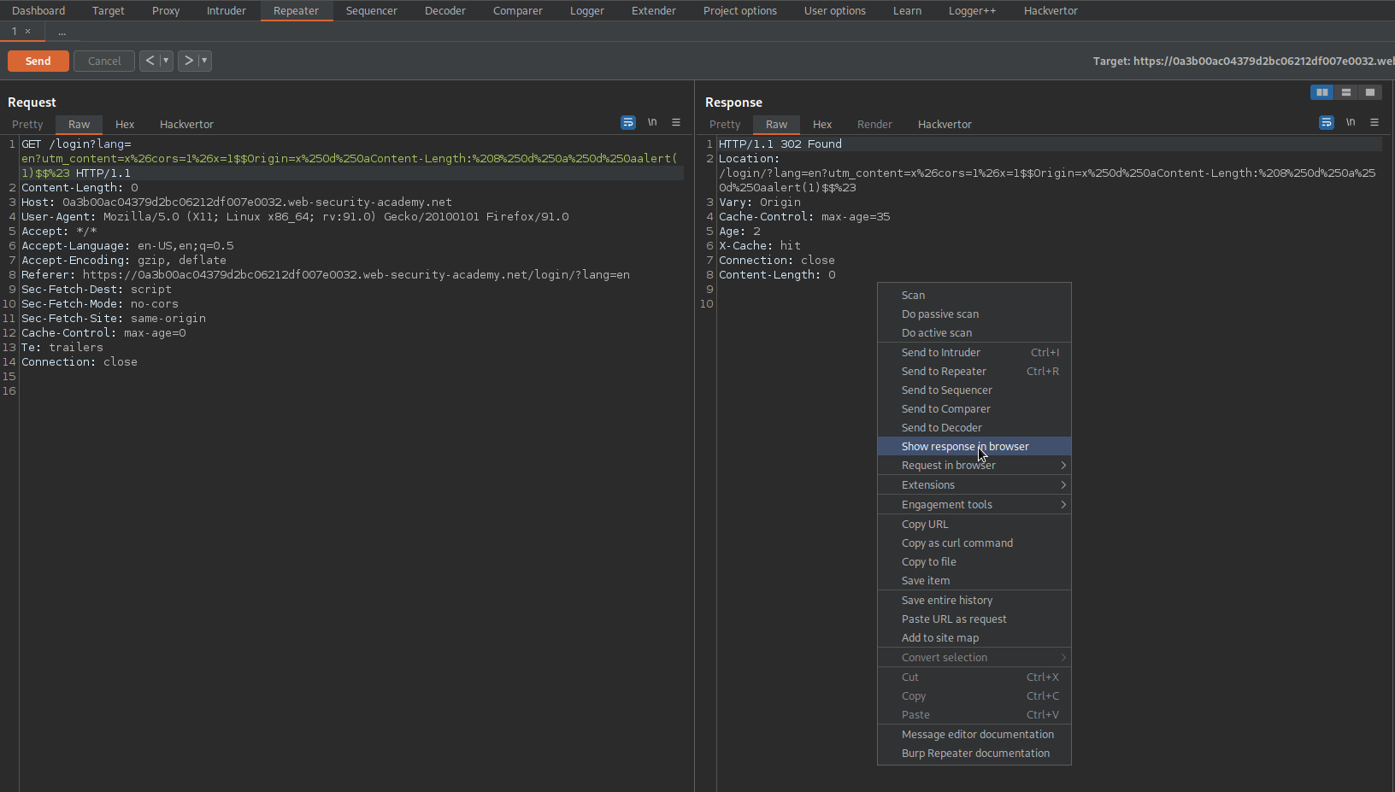Open the Comparer tab
The height and width of the screenshot is (792, 1395).
(x=518, y=11)
